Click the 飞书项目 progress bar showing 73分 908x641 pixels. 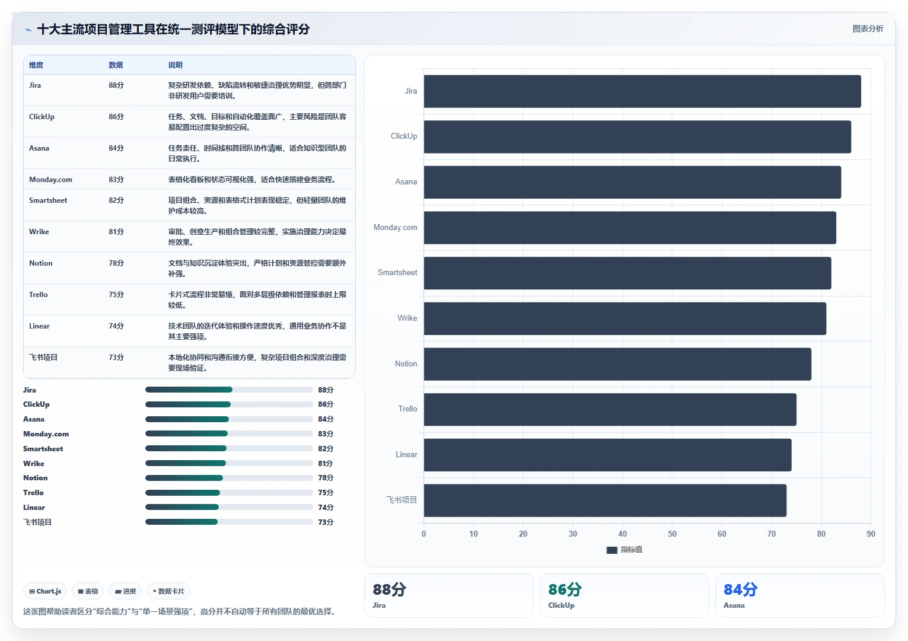point(229,522)
